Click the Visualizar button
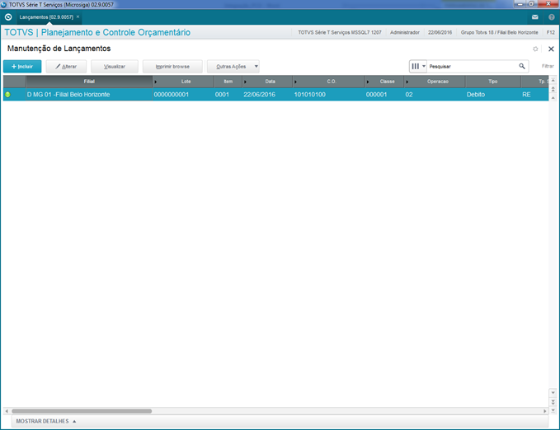The image size is (560, 430). (115, 67)
